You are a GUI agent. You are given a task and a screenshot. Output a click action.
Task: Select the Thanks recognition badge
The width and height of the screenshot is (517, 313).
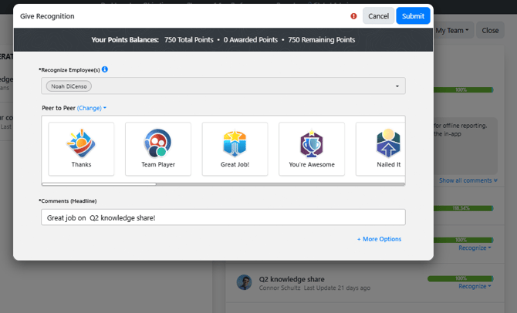[81, 149]
